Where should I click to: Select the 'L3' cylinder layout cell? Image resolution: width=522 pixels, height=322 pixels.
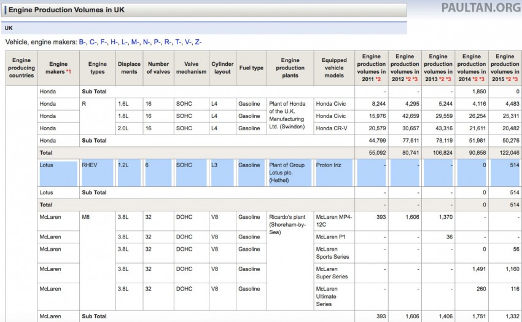click(x=222, y=173)
